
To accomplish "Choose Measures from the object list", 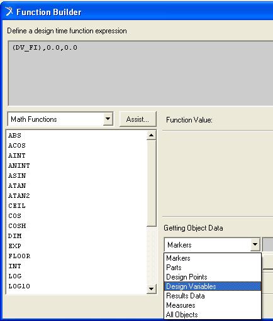I will [x=213, y=305].
